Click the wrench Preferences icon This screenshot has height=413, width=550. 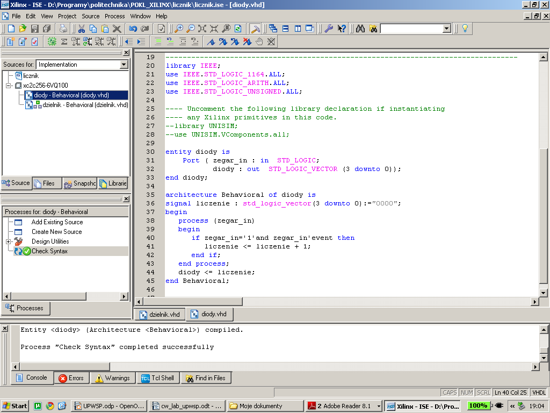point(329,29)
